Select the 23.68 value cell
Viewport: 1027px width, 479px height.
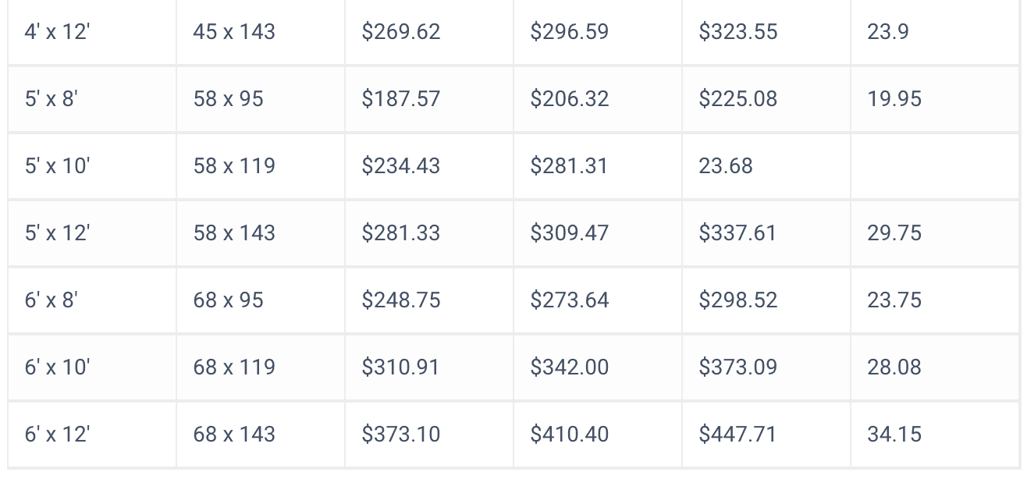click(726, 166)
